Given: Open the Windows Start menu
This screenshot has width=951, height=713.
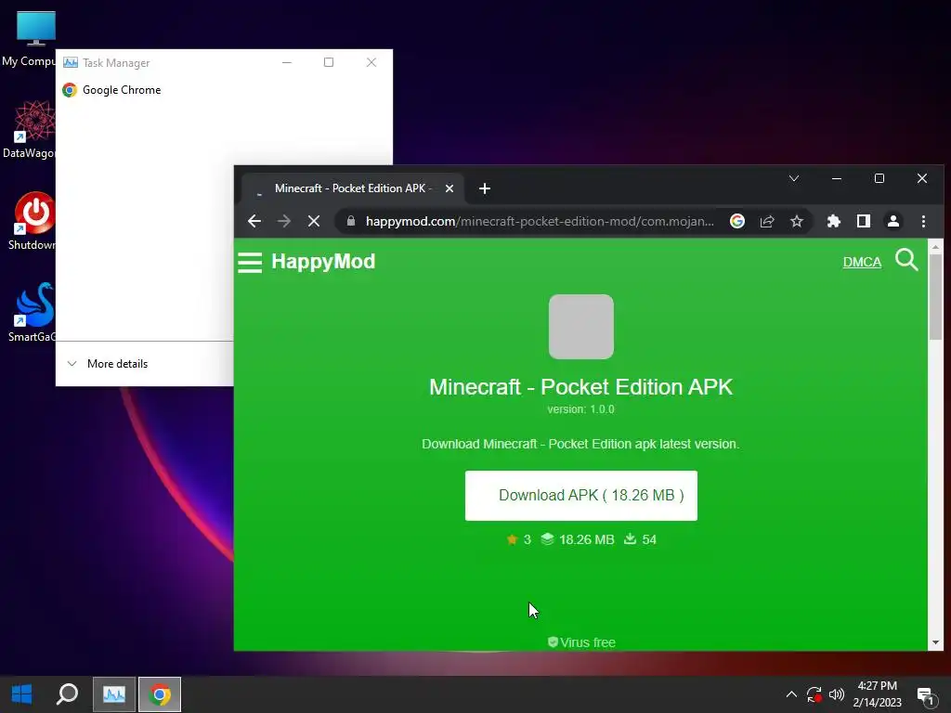Looking at the screenshot, I should [22, 694].
